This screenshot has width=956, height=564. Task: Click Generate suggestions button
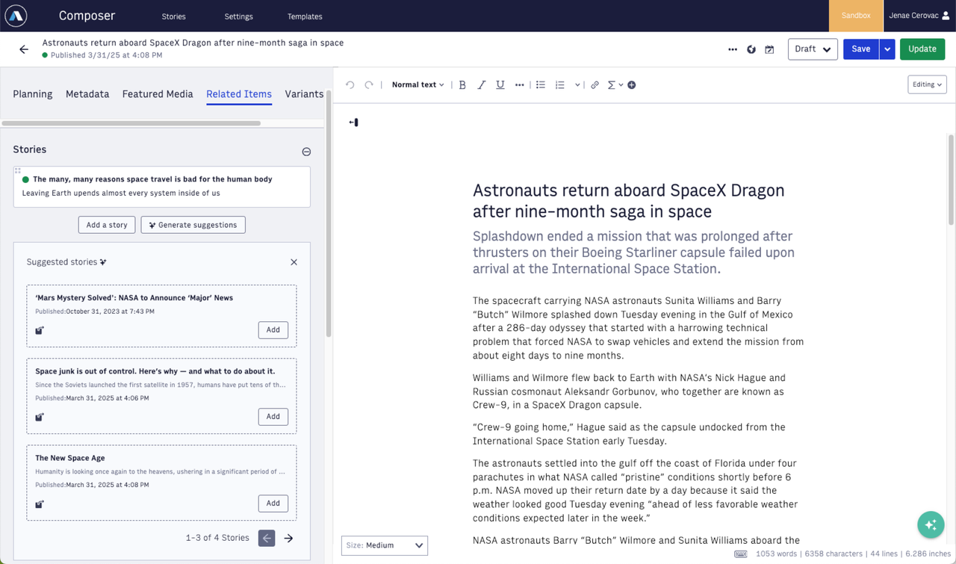tap(193, 225)
